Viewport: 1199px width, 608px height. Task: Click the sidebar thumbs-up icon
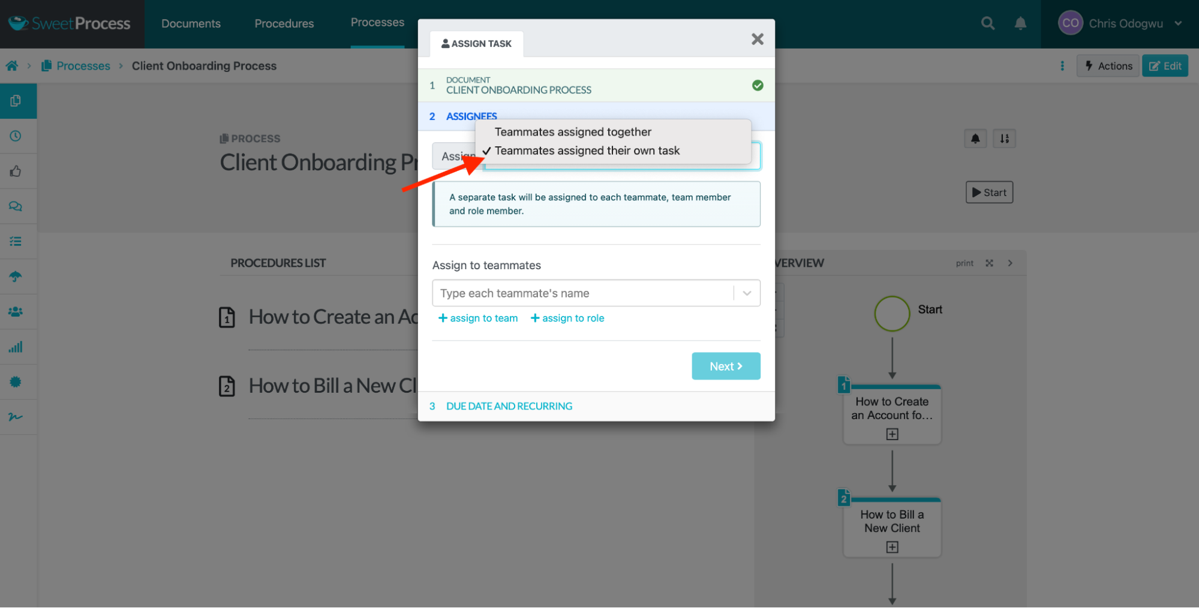pyautogui.click(x=16, y=171)
